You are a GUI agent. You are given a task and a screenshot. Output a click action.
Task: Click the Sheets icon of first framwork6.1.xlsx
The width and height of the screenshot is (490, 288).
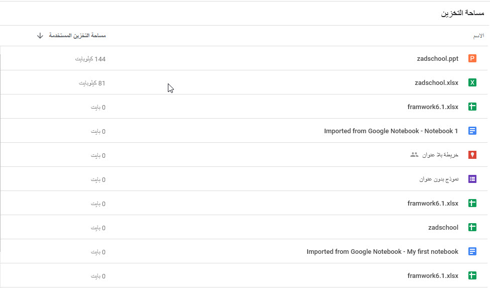(x=472, y=107)
